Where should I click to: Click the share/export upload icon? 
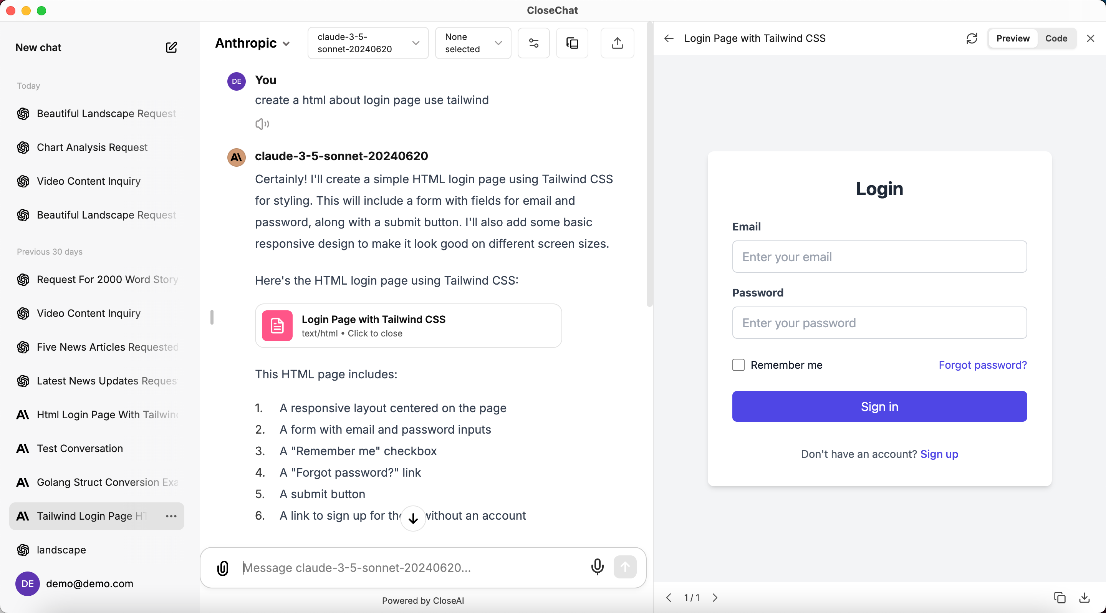coord(617,43)
